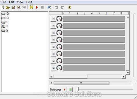Screen dimensions: 137x99
Task: Click the track list scroll-down arrow
Action: (128, 73)
